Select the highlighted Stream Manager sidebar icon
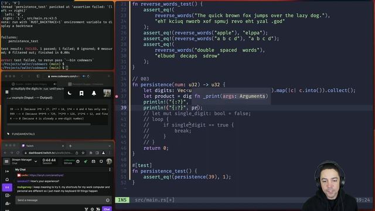 point(7,188)
